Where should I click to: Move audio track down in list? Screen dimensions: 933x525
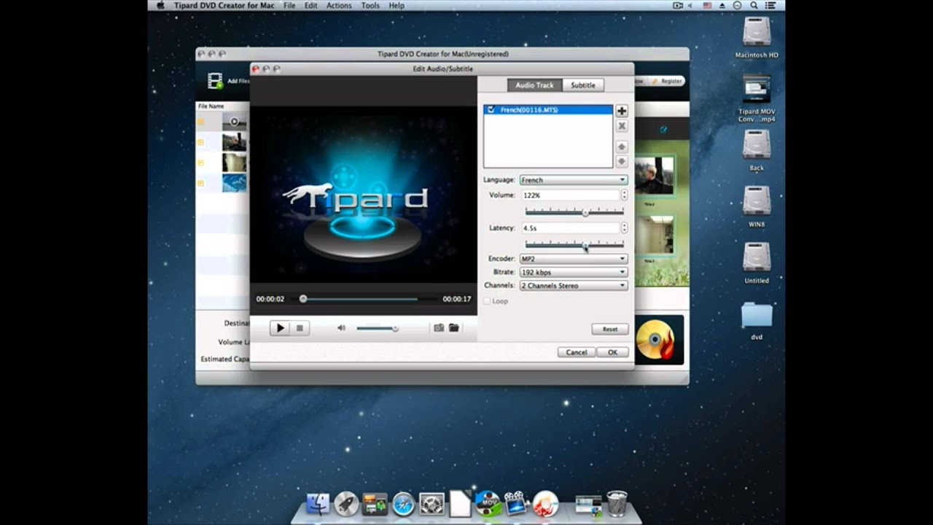point(622,161)
